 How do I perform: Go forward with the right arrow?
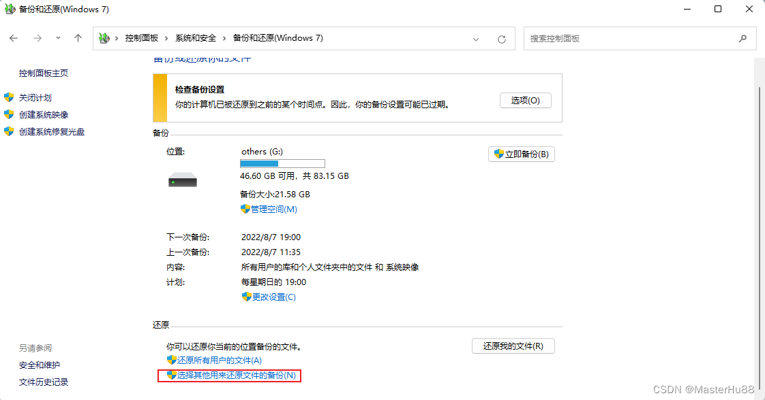pos(37,38)
